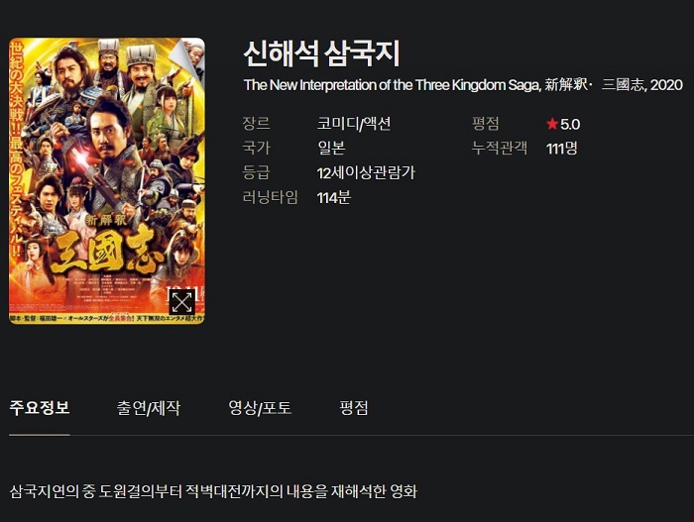This screenshot has height=522, width=694.
Task: Click the English title subtitle line
Action: coord(463,84)
